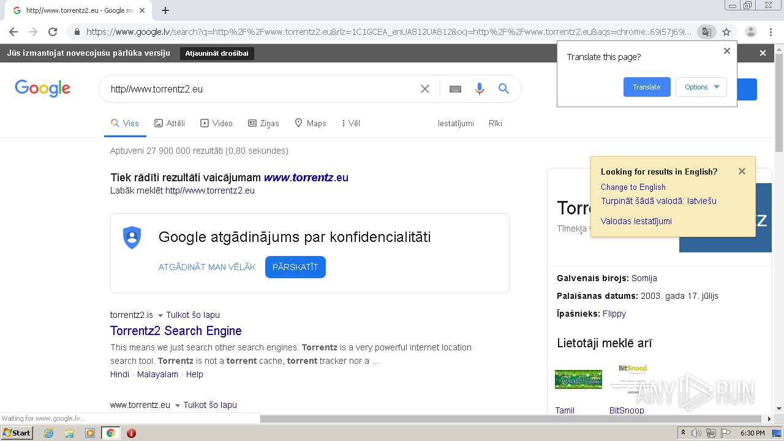Open the file explorer taskbar icon
The width and height of the screenshot is (784, 441).
click(69, 433)
